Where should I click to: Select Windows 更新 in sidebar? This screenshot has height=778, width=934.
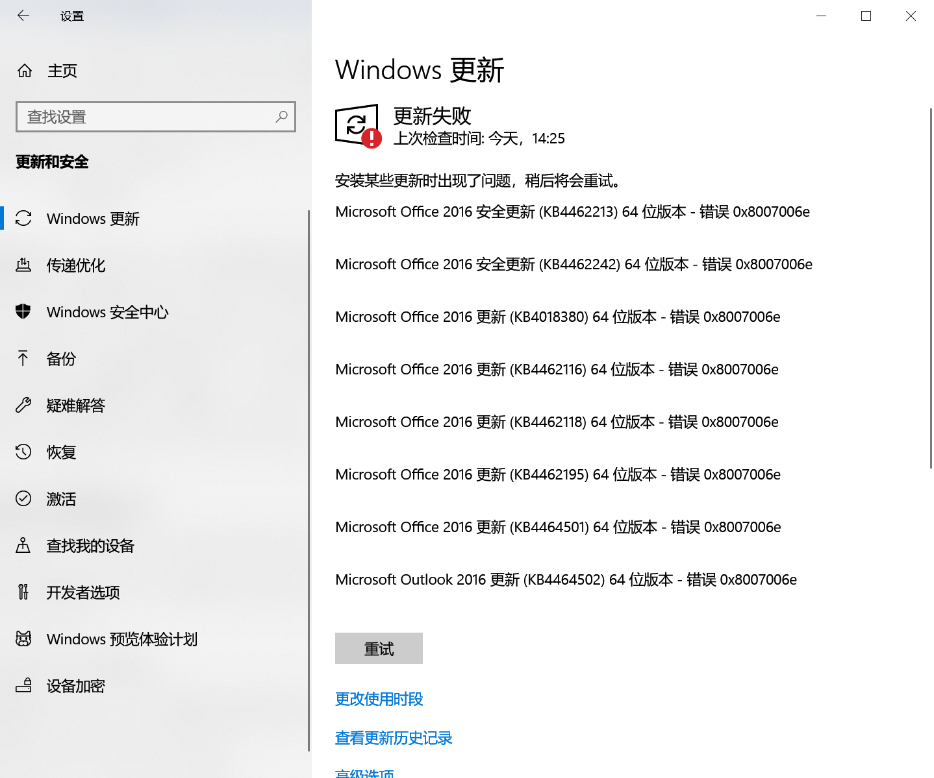[x=156, y=219]
